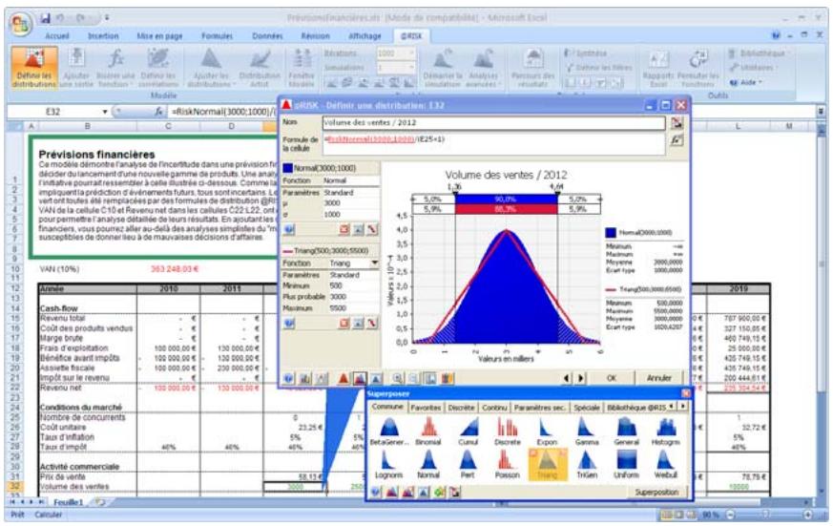Click Définir les corrélations ribbon icon
Image resolution: width=833 pixels, height=526 pixels.
click(x=158, y=58)
